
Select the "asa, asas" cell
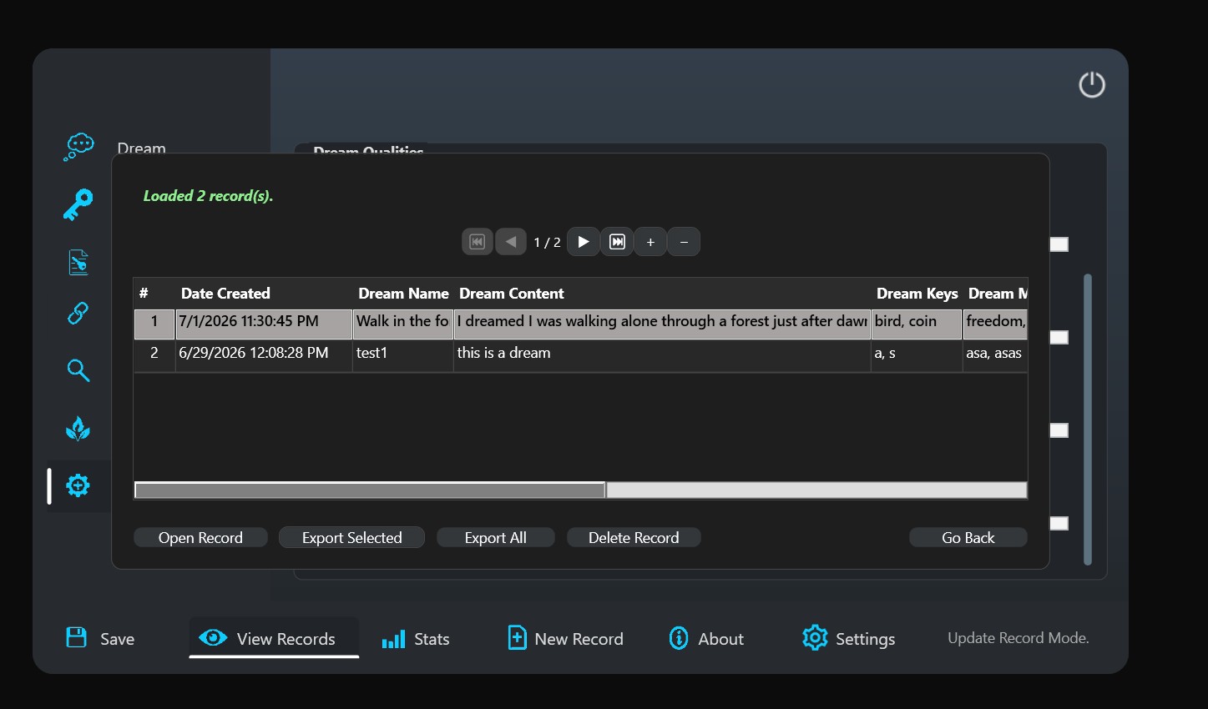[x=995, y=354]
